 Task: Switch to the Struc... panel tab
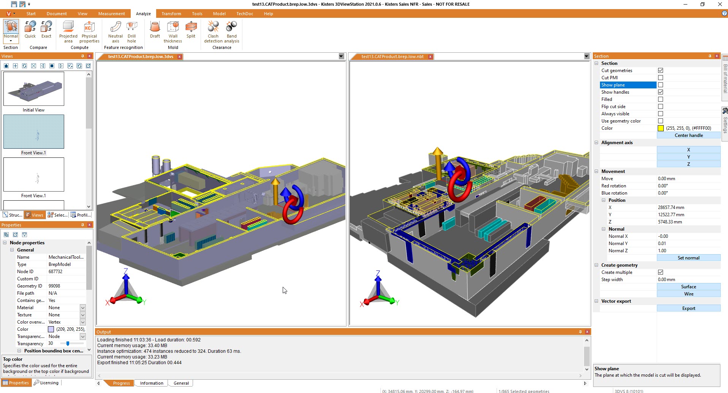pos(13,215)
